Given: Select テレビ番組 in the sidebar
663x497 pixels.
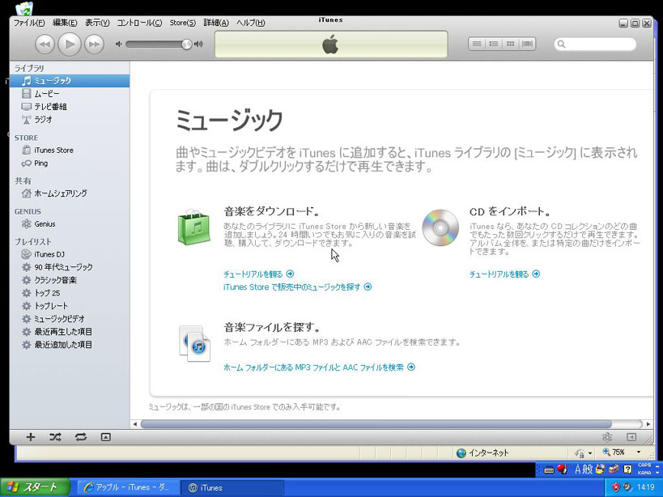Looking at the screenshot, I should pyautogui.click(x=70, y=107).
